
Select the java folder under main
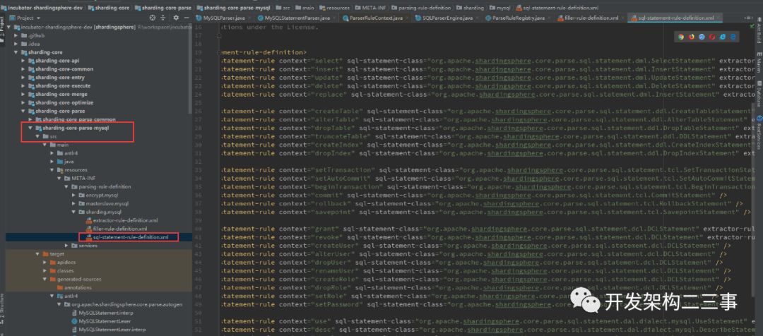tap(65, 162)
